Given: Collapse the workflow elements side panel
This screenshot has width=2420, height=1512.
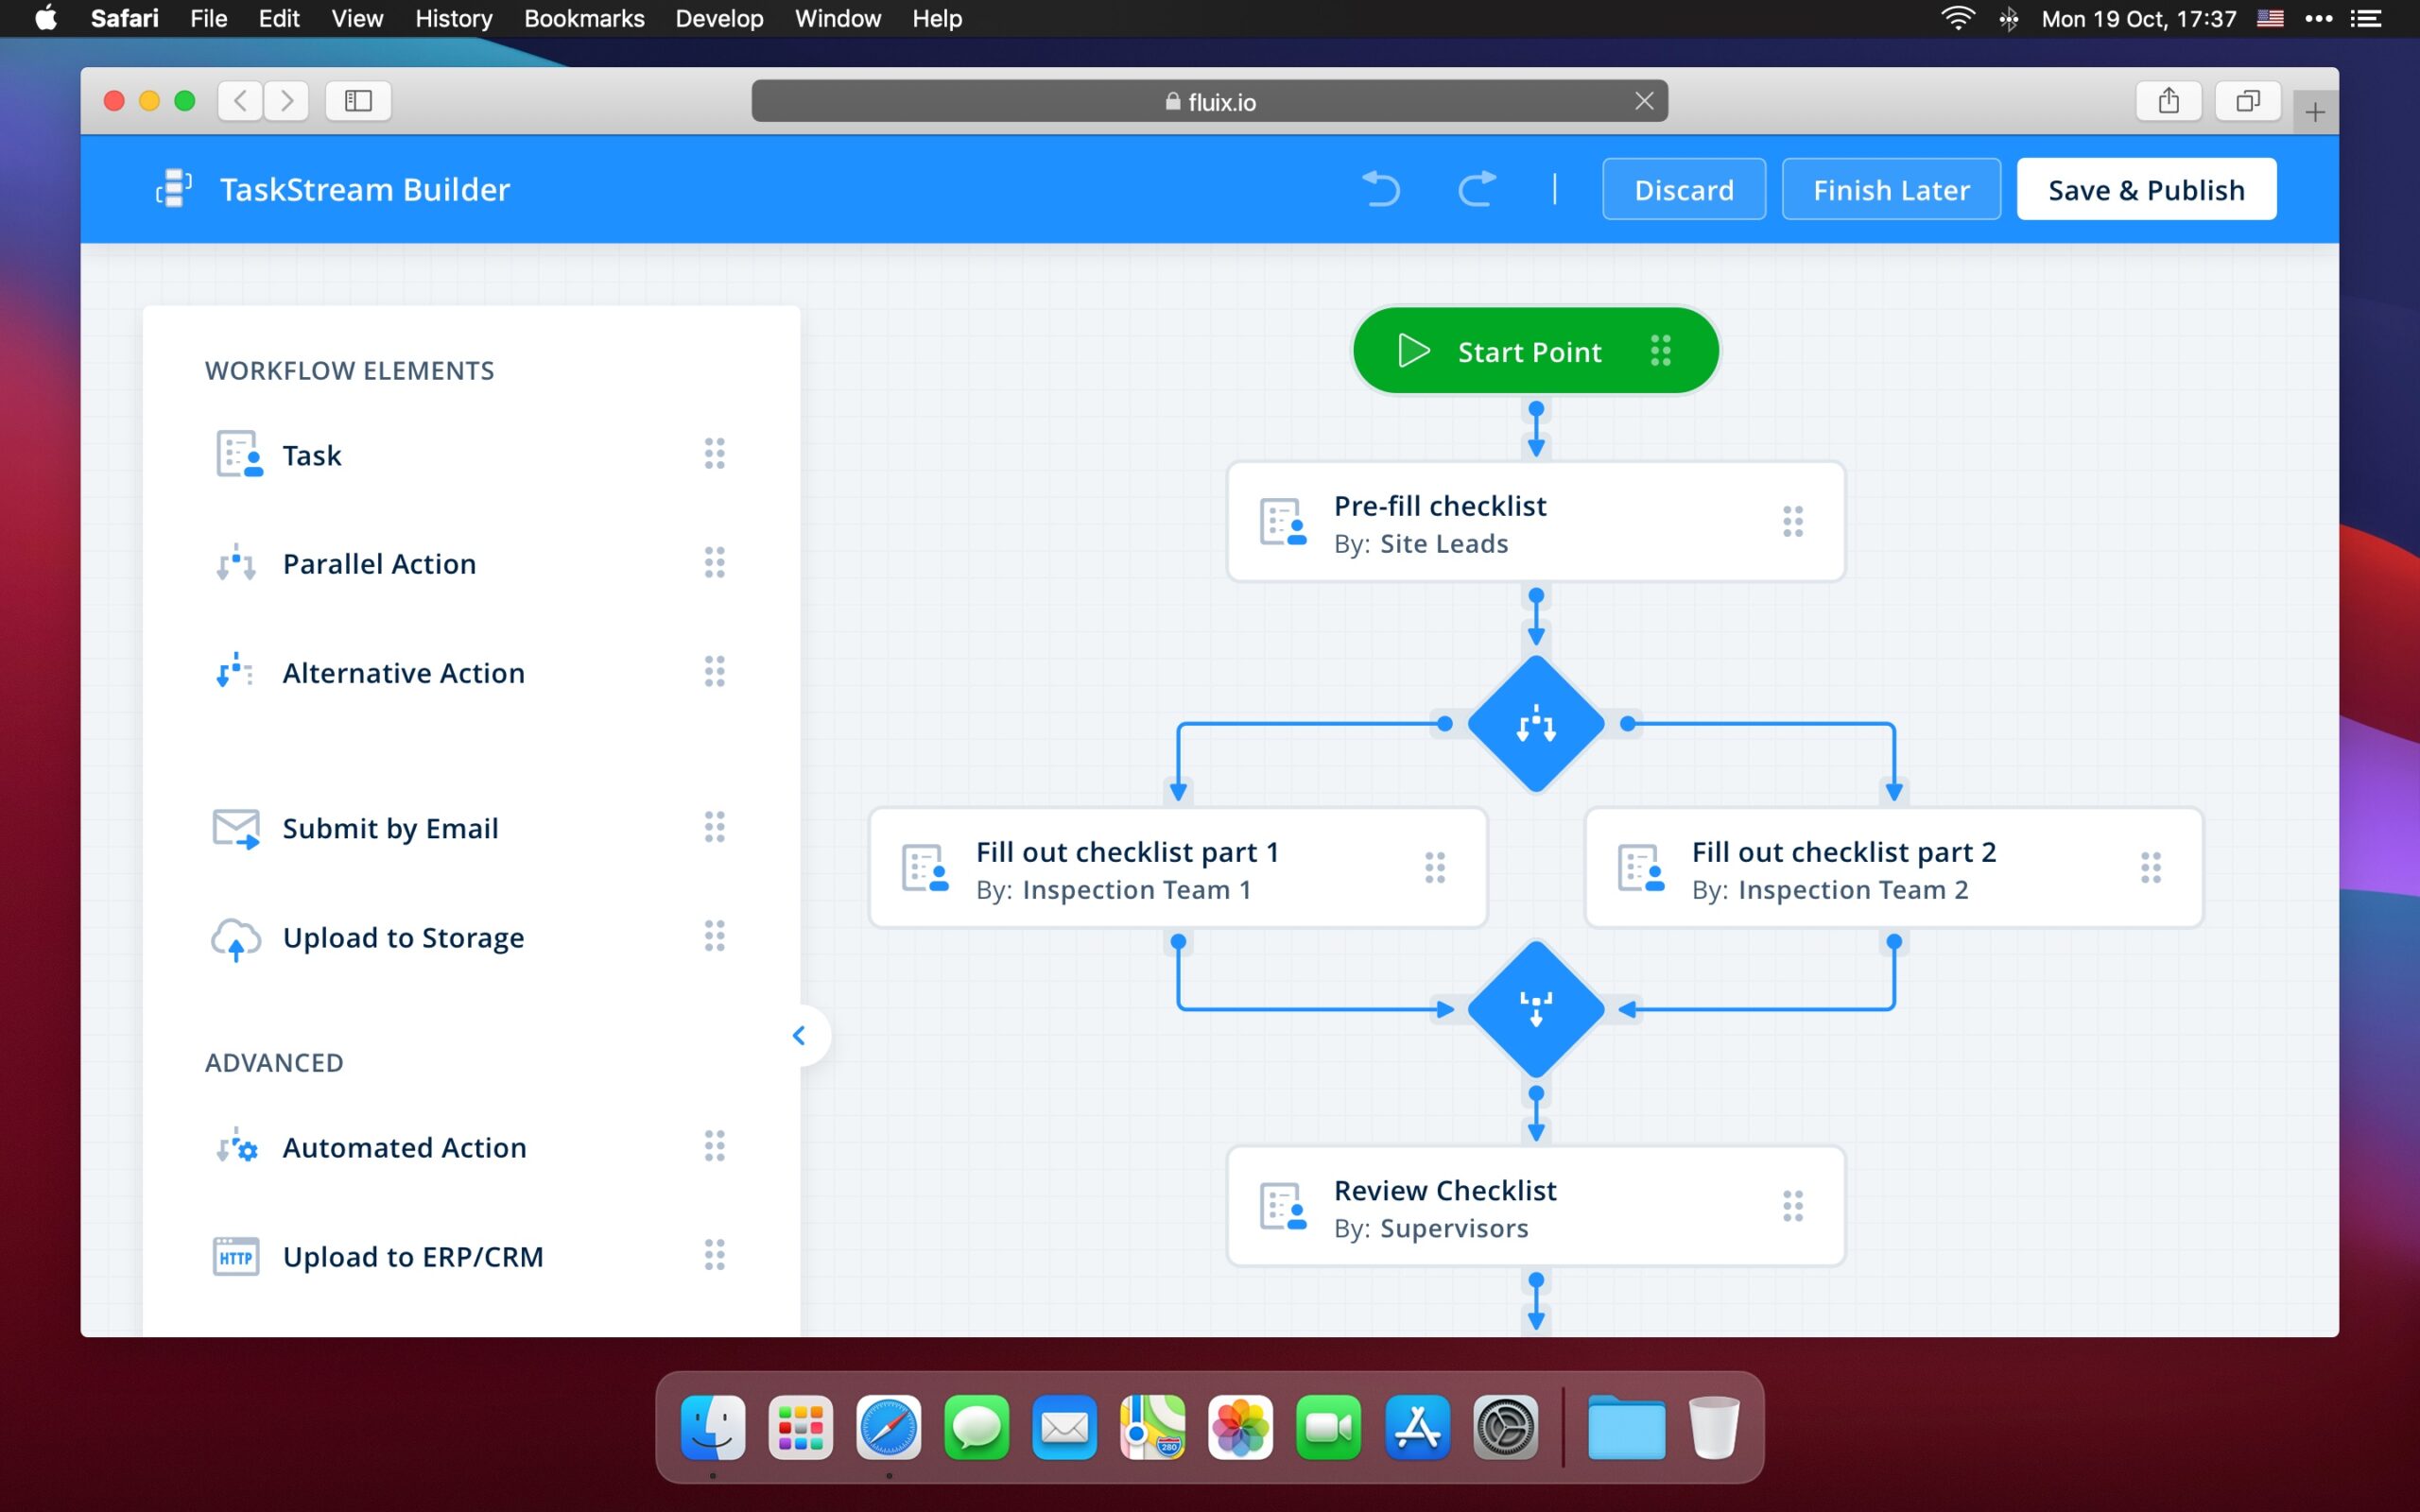Looking at the screenshot, I should (x=799, y=1036).
